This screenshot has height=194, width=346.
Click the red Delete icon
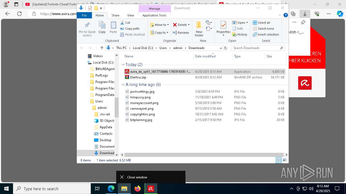(x=175, y=25)
